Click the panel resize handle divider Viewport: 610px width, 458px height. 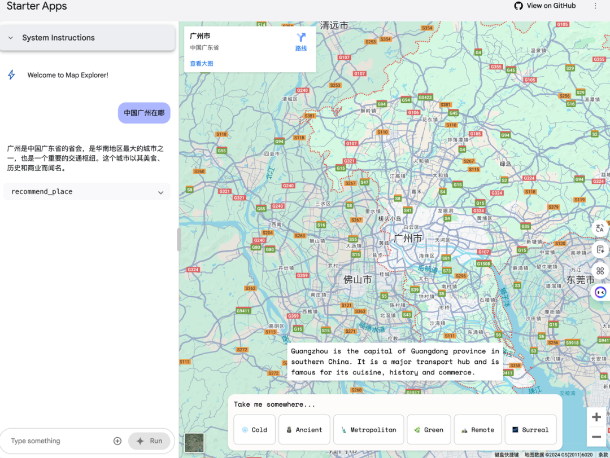click(178, 240)
